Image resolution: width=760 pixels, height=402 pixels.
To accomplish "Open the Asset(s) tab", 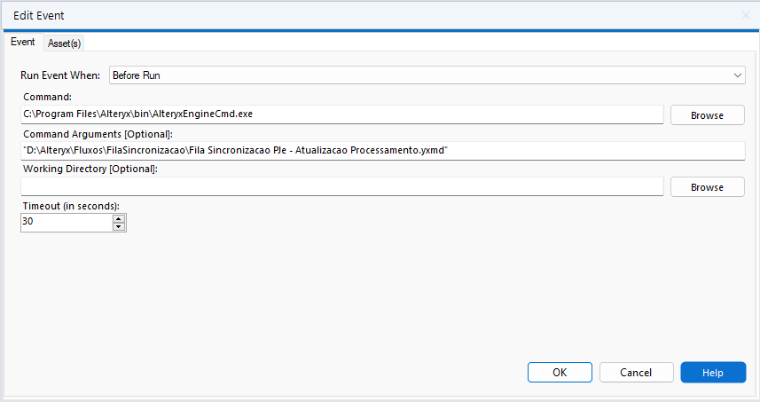I will tap(64, 43).
